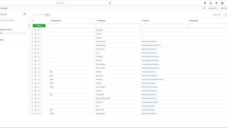Image resolution: width=227 pixels, height=128 pixels.
Task: Star the Златоуст row as favorite
Action: pos(39,91)
